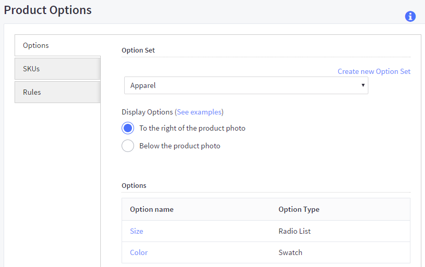The width and height of the screenshot is (425, 267).
Task: Click the 'Product Options' page heading
Action: tap(48, 10)
